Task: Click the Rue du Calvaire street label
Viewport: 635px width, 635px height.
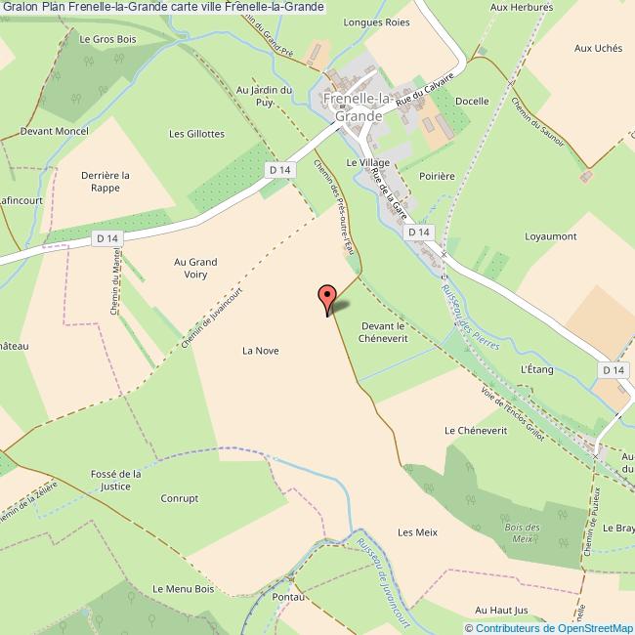Action: 425,90
